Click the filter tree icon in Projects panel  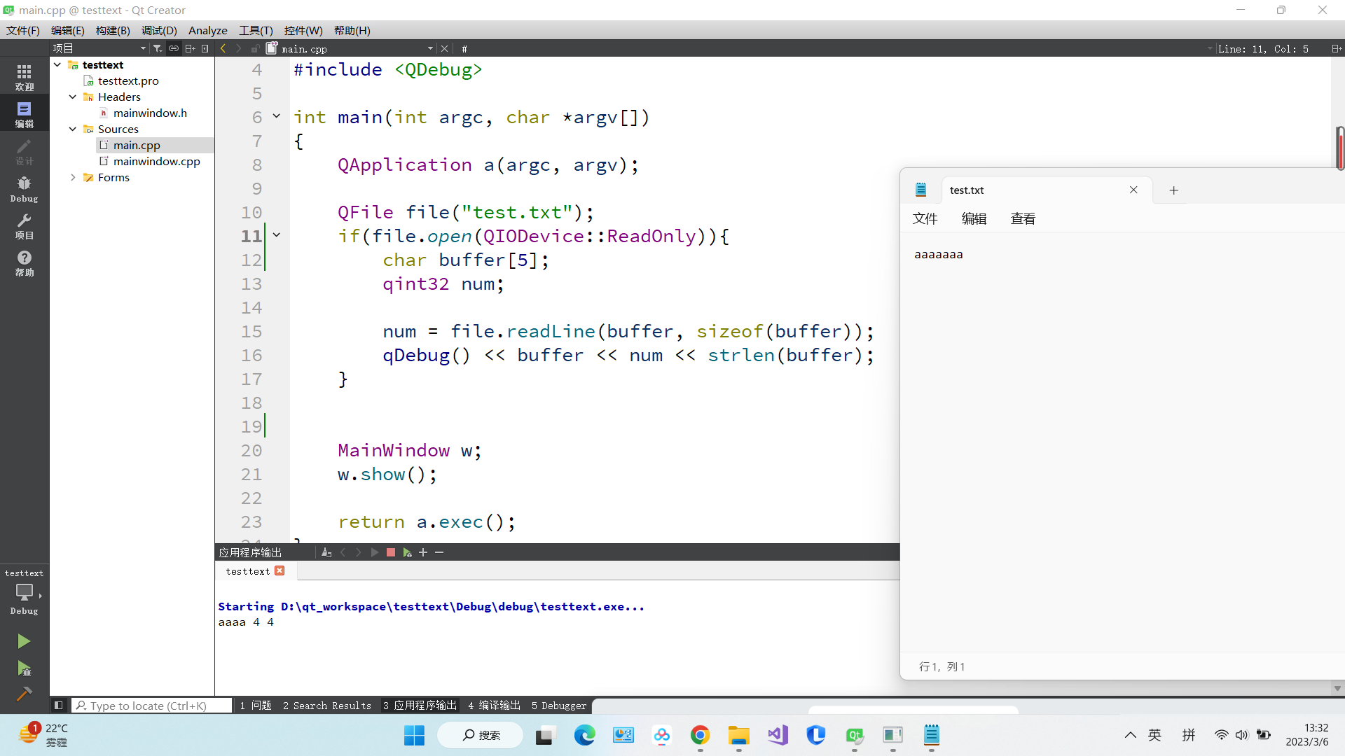click(158, 48)
